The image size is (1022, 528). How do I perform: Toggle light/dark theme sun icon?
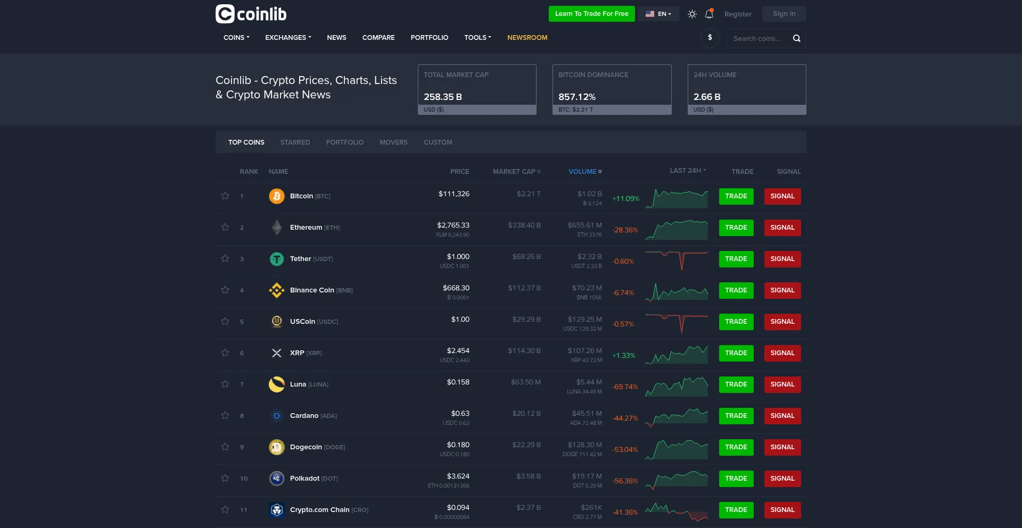pyautogui.click(x=692, y=14)
